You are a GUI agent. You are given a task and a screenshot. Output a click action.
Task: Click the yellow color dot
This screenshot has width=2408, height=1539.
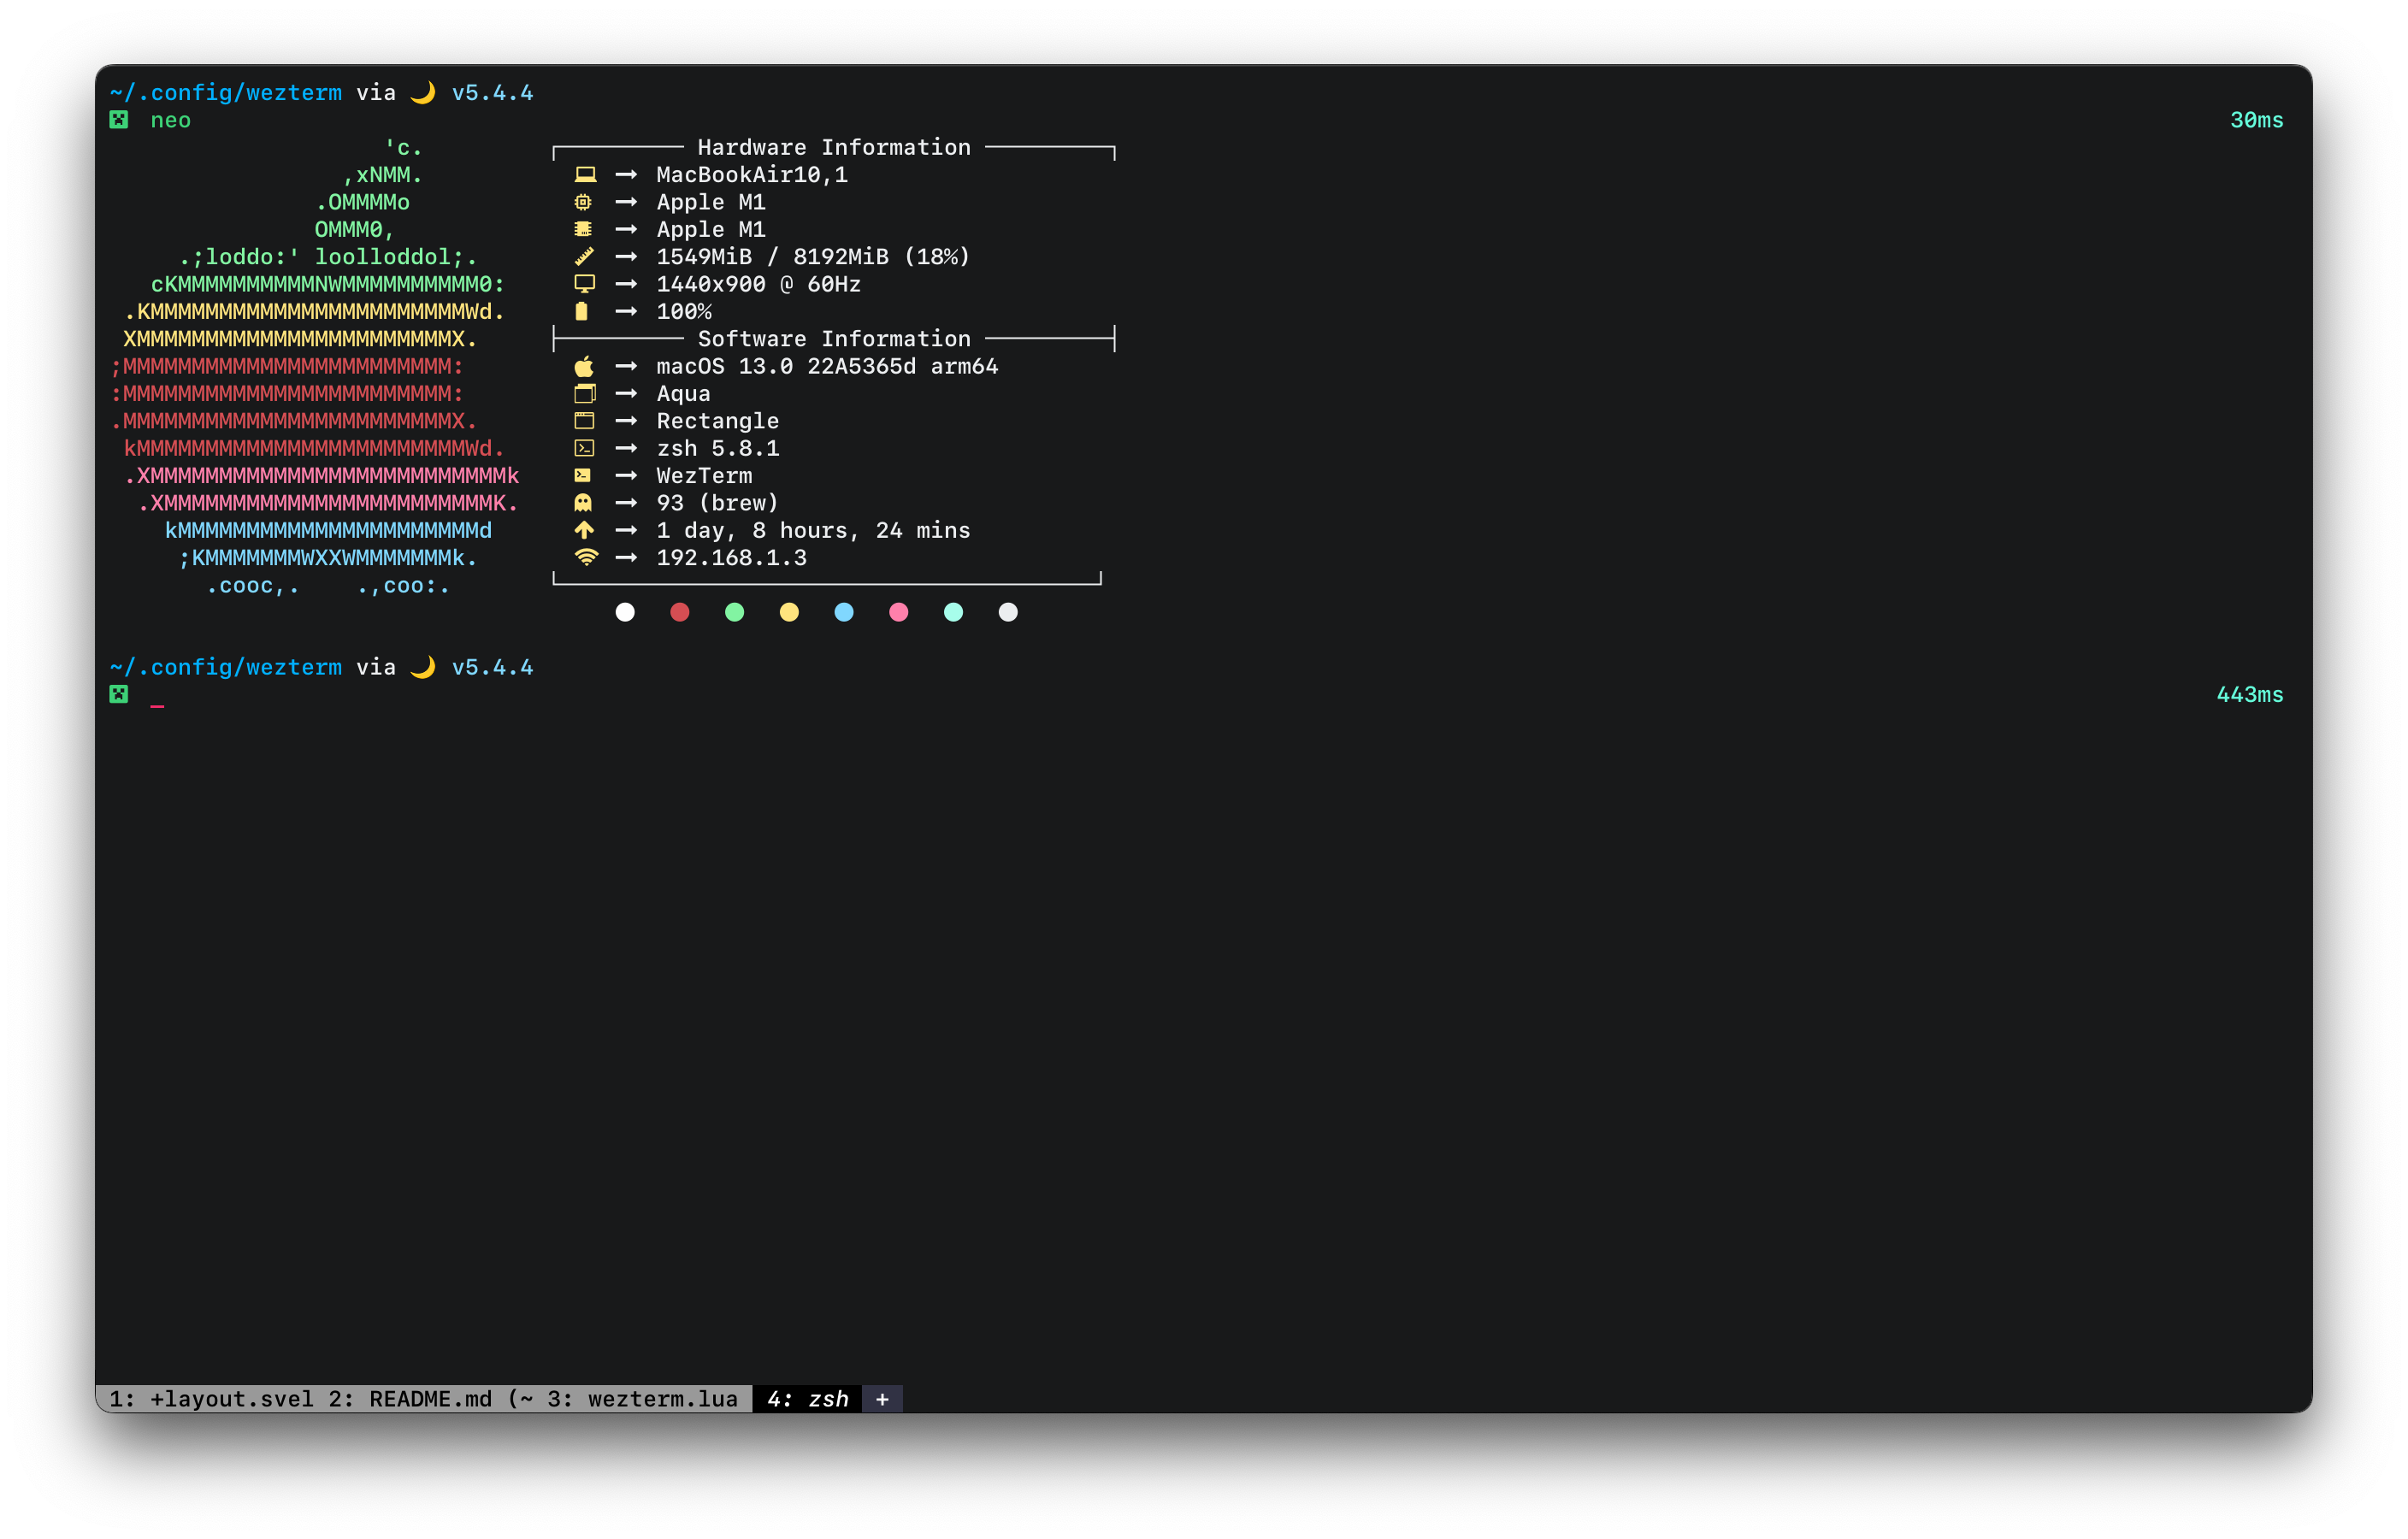pos(789,612)
